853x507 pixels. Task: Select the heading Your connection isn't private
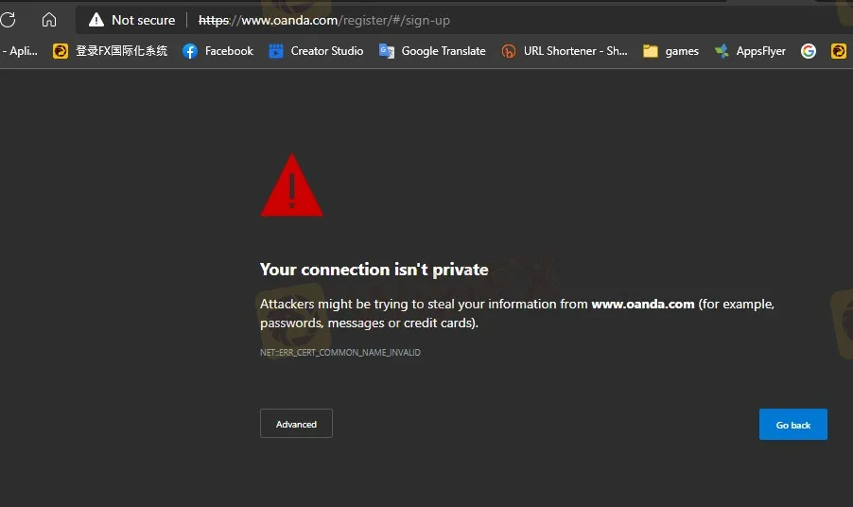coord(374,270)
